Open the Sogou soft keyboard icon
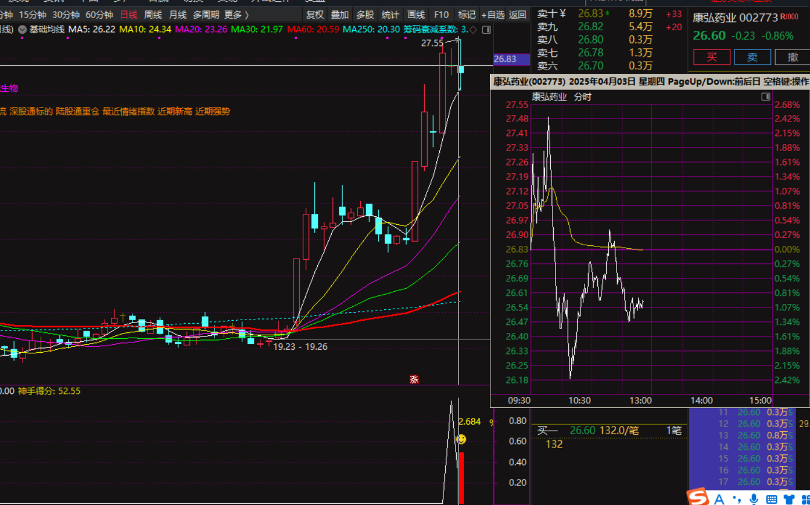 tap(772, 499)
